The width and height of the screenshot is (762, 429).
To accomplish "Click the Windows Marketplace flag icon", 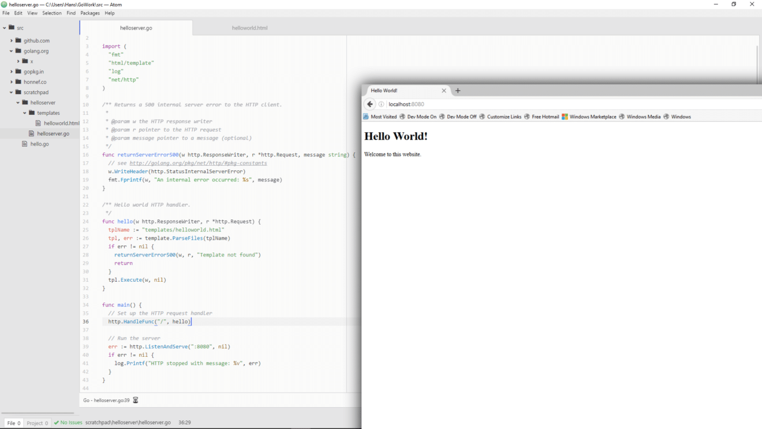I will (565, 117).
